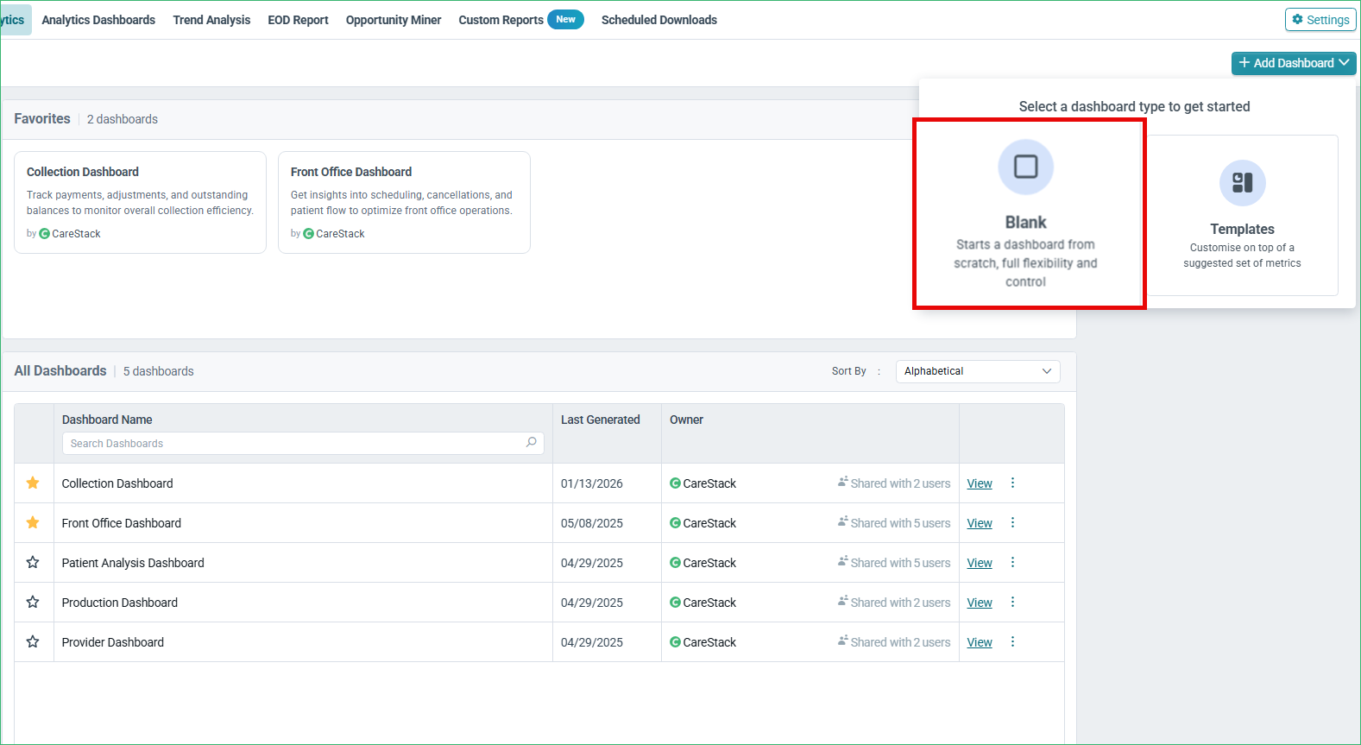Image resolution: width=1361 pixels, height=745 pixels.
Task: Click the CareStack logo in Front Office Dashboard row
Action: 676,523
